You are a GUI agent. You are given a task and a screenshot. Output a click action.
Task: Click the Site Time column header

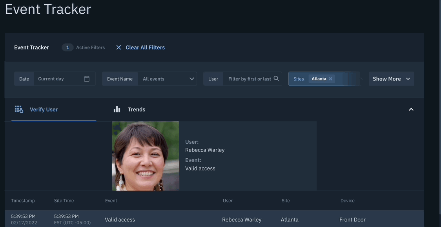[x=64, y=201]
